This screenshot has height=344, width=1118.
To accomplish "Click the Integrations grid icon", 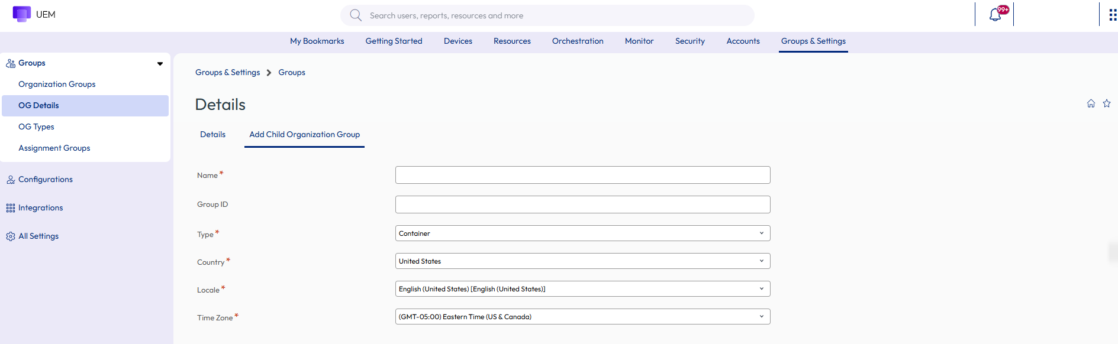I will [11, 208].
